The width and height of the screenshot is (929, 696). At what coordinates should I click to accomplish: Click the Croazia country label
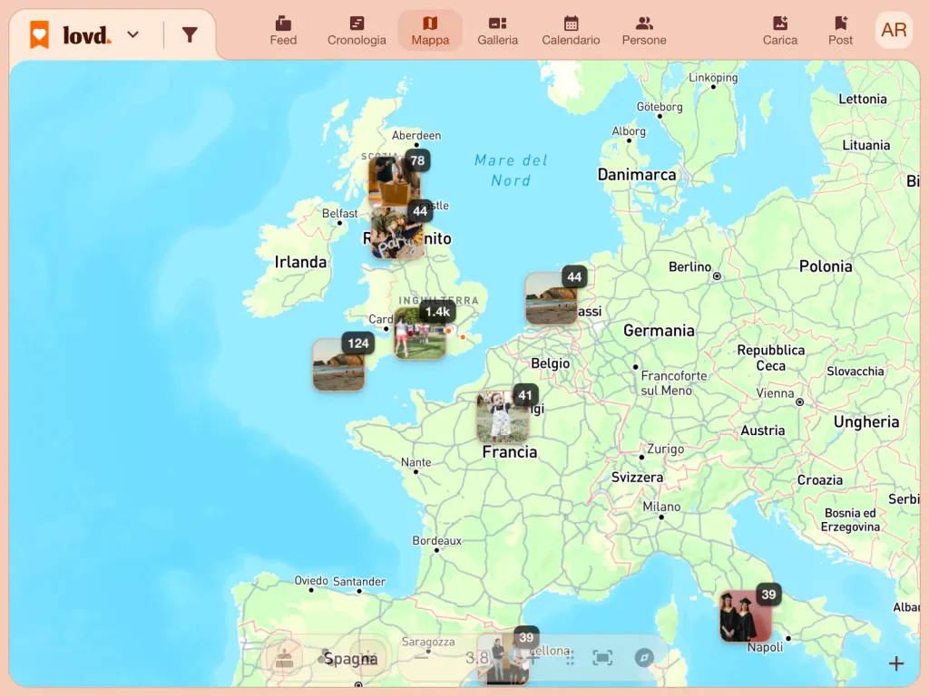pyautogui.click(x=819, y=480)
